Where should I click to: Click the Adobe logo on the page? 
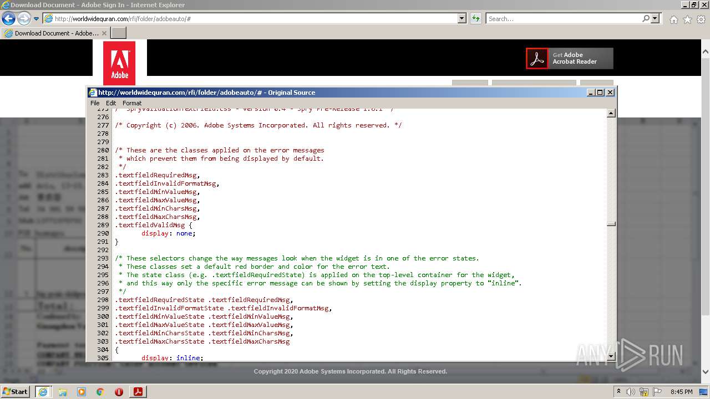tap(119, 63)
